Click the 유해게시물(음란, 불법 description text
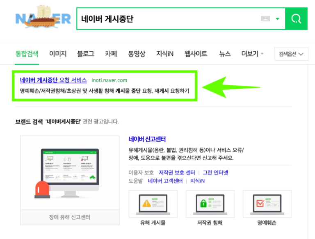 point(186,154)
